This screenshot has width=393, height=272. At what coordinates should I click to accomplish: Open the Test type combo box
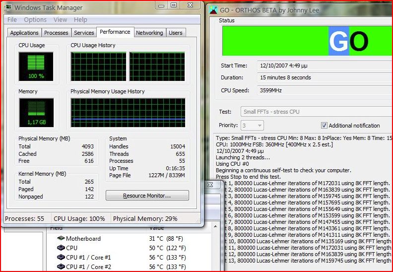pos(317,112)
